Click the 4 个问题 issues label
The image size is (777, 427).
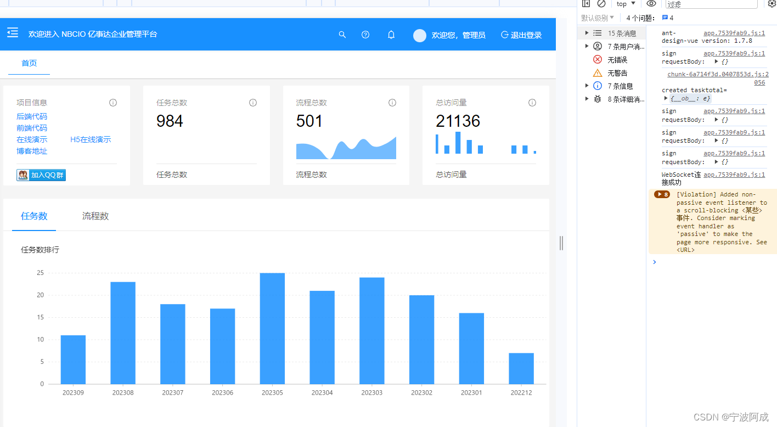point(641,18)
